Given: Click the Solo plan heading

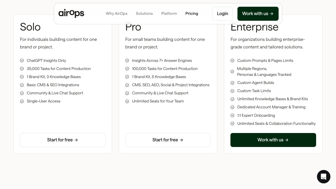Looking at the screenshot, I should pos(30,27).
